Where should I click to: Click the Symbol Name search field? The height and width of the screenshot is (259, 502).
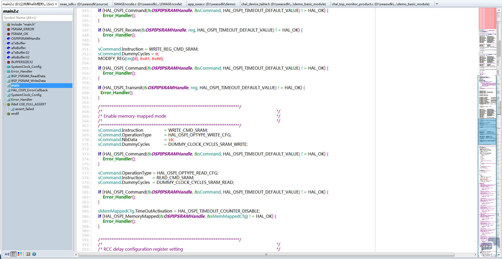coord(38,18)
